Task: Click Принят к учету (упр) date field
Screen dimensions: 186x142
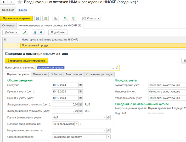Action: coord(65,98)
